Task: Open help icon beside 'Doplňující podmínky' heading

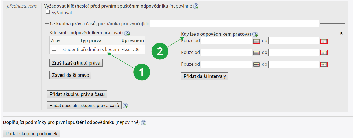Action: 144,123
